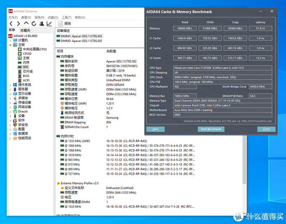The height and width of the screenshot is (224, 286).
Task: Open the 收藏(O) menu
Action: [x=53, y=17]
